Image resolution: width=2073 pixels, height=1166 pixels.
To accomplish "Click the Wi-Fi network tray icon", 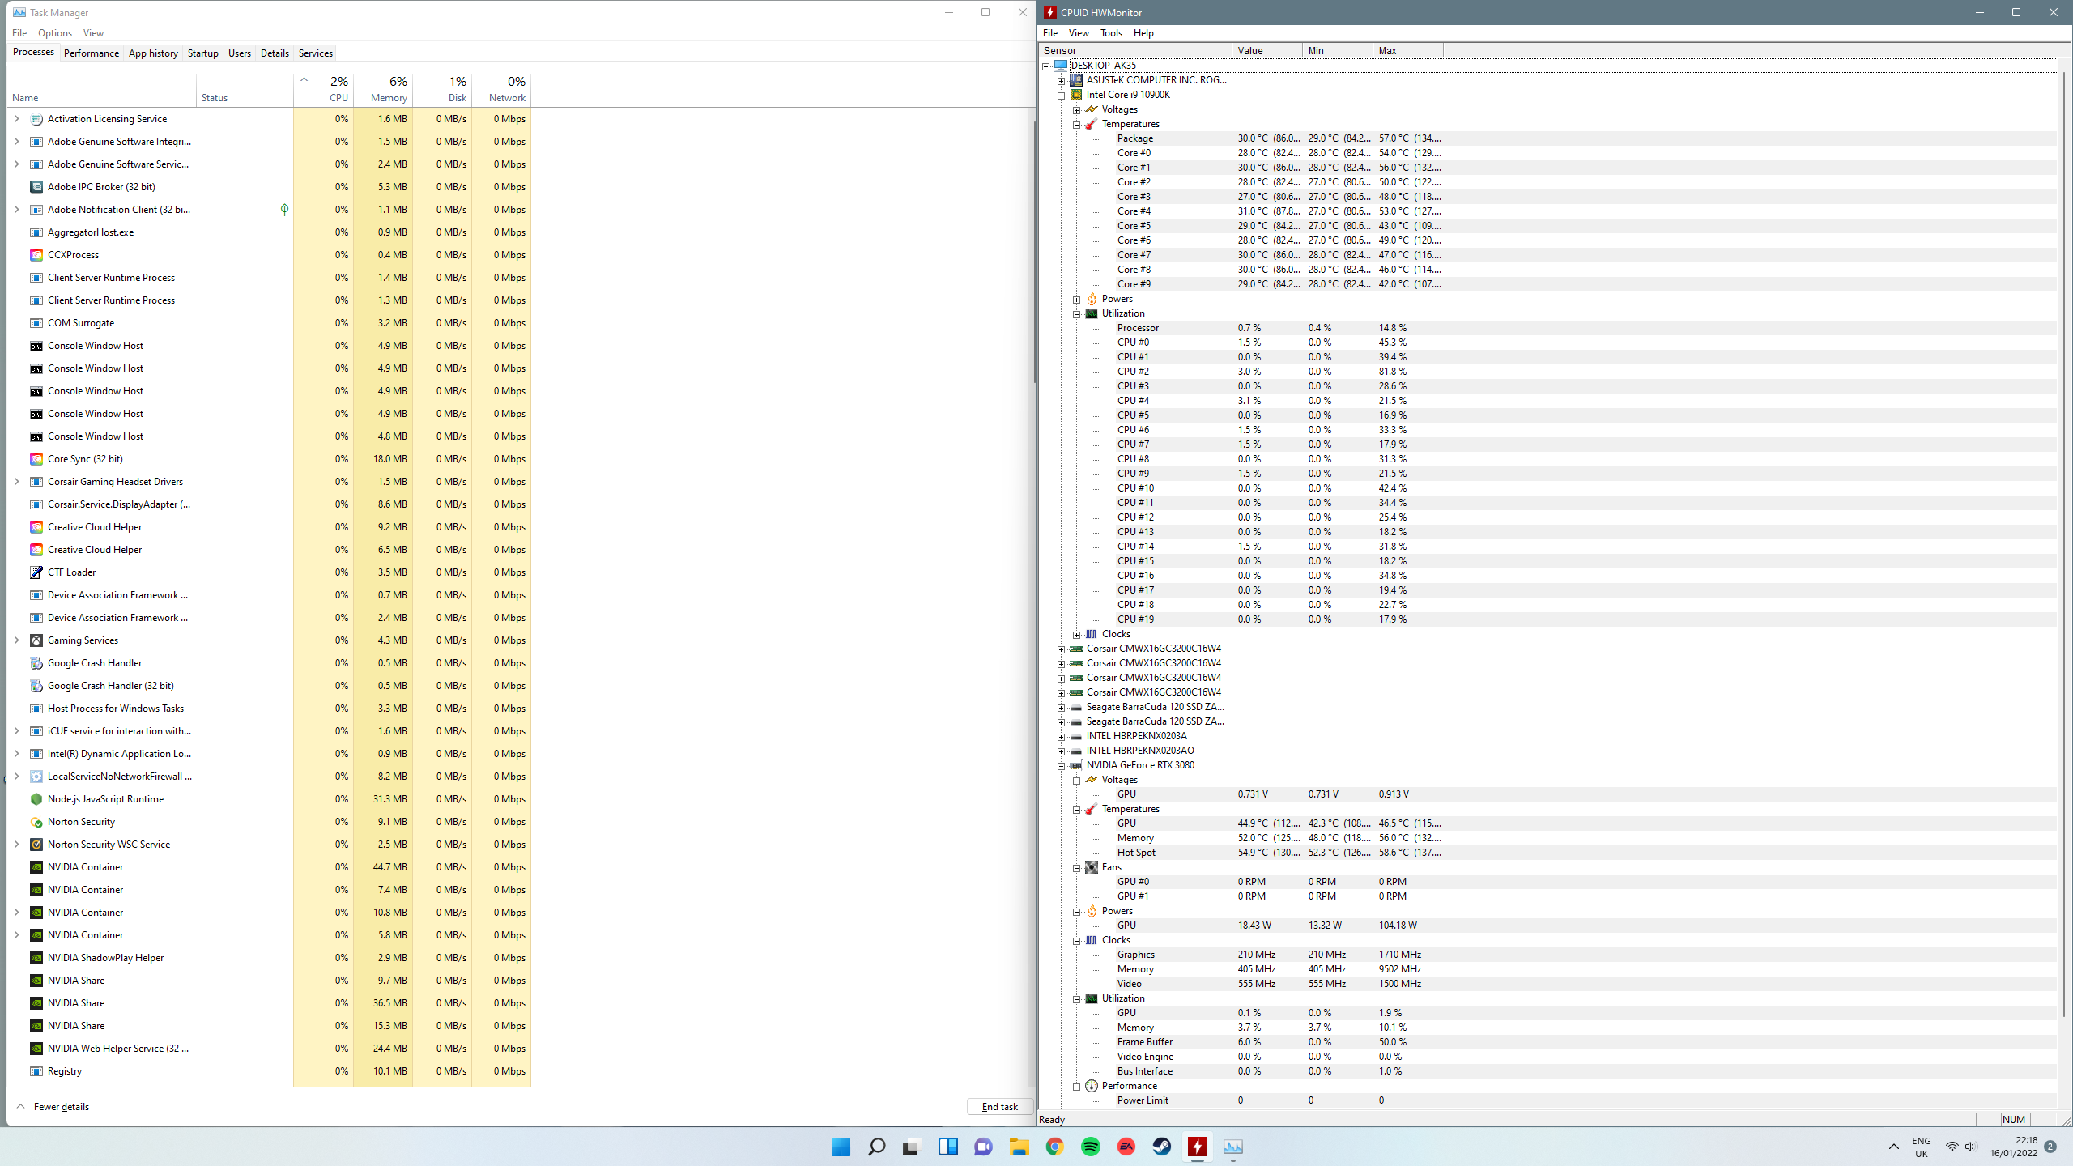I will [1952, 1147].
